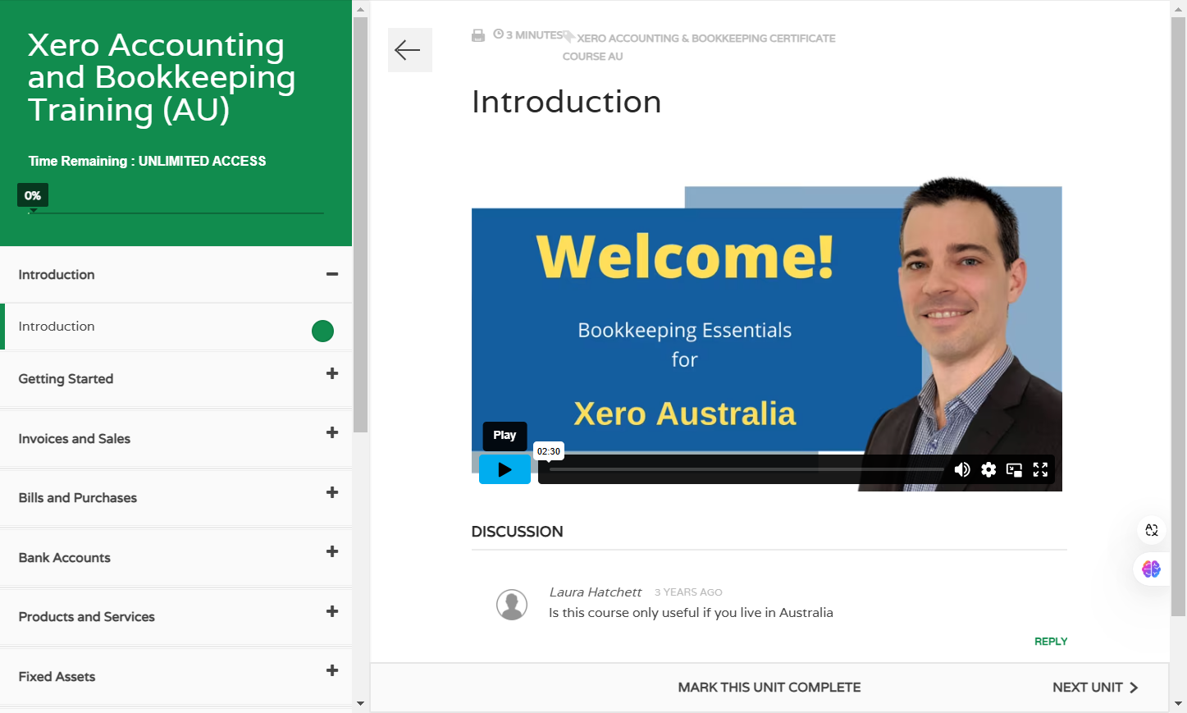Expand the Getting Started section
The width and height of the screenshot is (1187, 713).
(332, 373)
